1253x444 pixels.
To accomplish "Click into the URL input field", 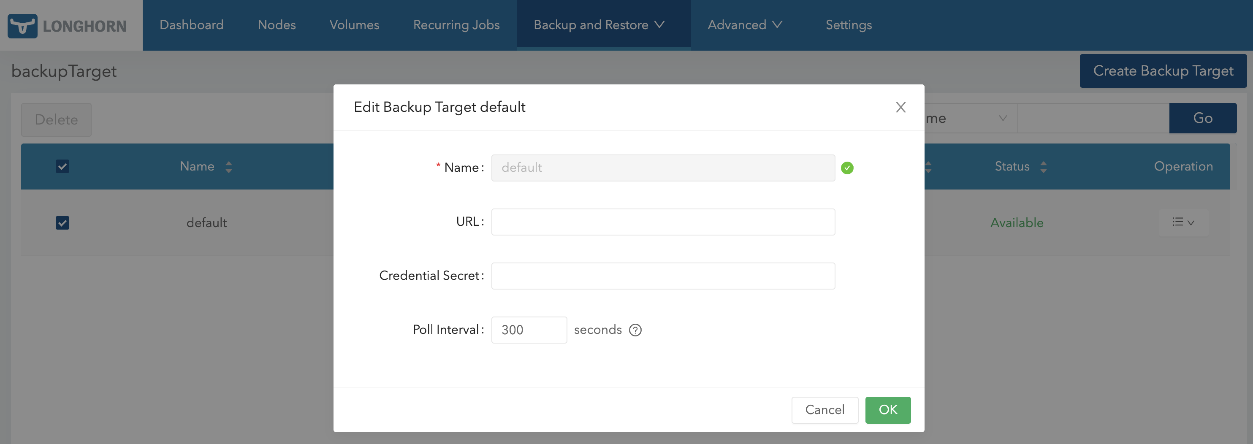I will pos(662,222).
